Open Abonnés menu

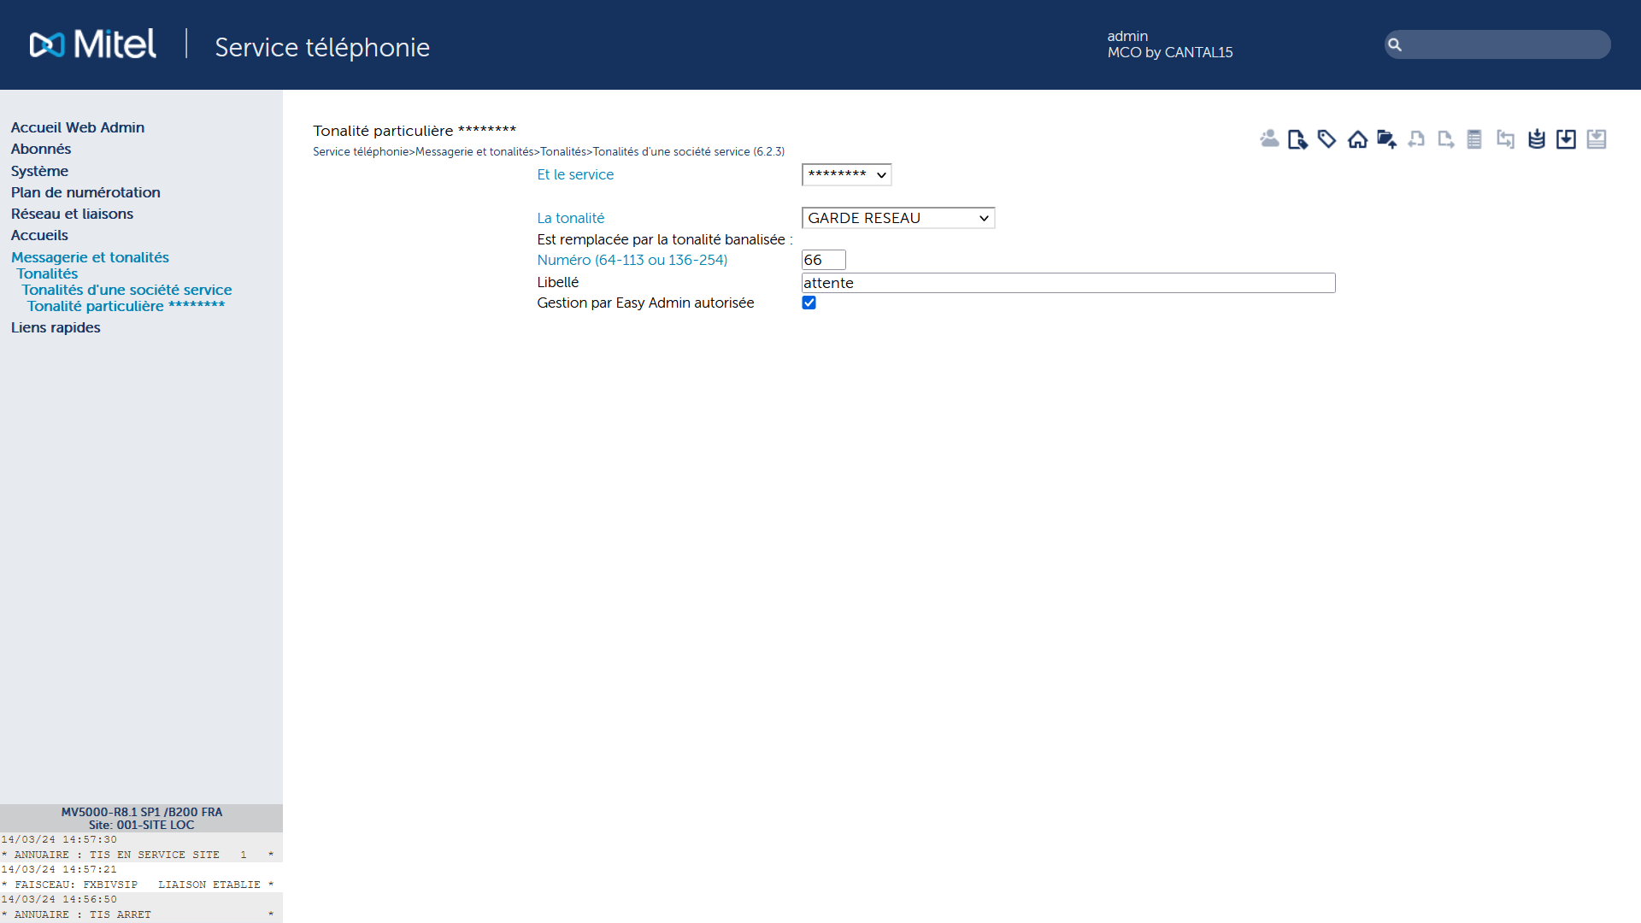click(41, 149)
